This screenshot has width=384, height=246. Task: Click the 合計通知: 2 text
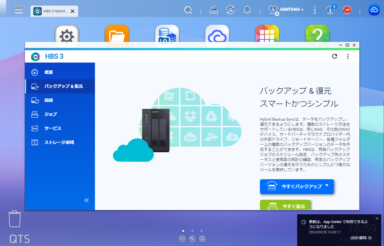pyautogui.click(x=361, y=238)
